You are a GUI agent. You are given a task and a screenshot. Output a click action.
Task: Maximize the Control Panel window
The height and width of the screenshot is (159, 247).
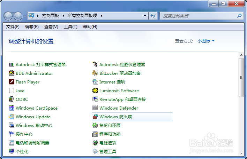point(223,3)
